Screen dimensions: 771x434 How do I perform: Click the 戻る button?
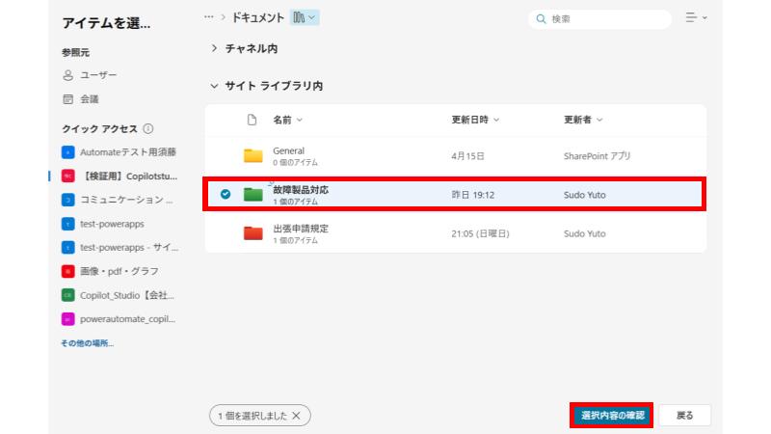point(684,416)
